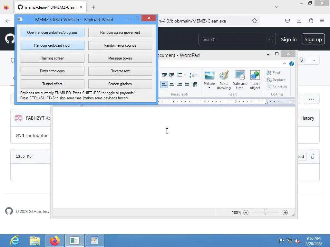The height and width of the screenshot is (247, 330).
Task: Switch to Firefox on the taskbar
Action: (x=55, y=241)
